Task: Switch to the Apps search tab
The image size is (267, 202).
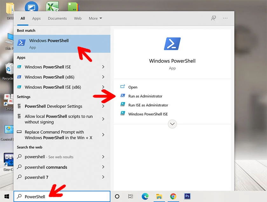Action: point(36,18)
